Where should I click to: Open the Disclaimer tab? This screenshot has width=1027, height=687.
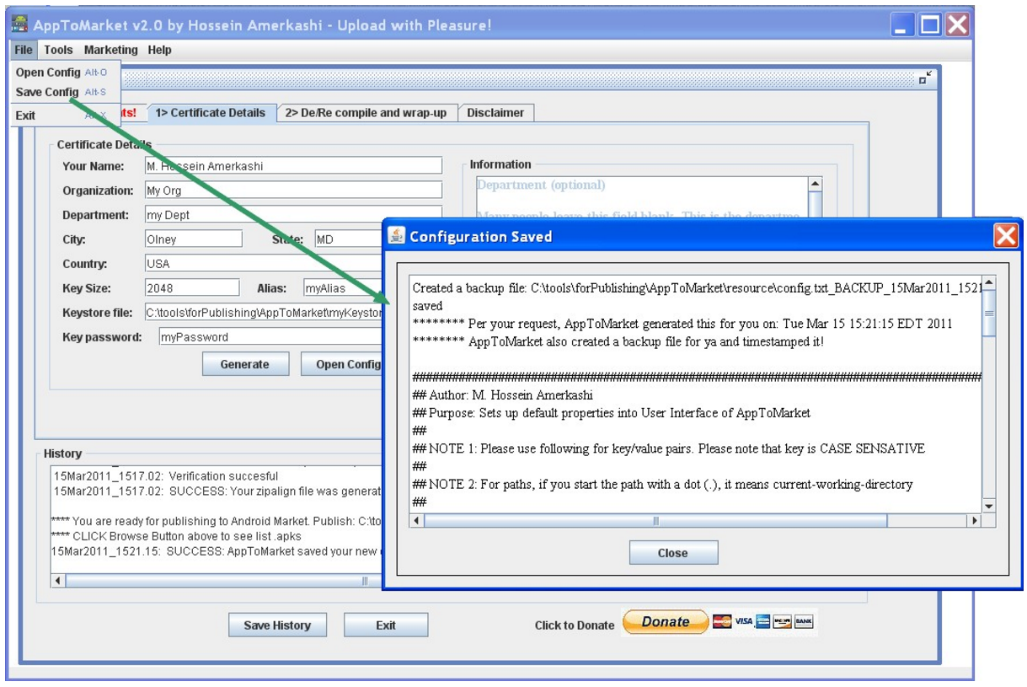(495, 113)
